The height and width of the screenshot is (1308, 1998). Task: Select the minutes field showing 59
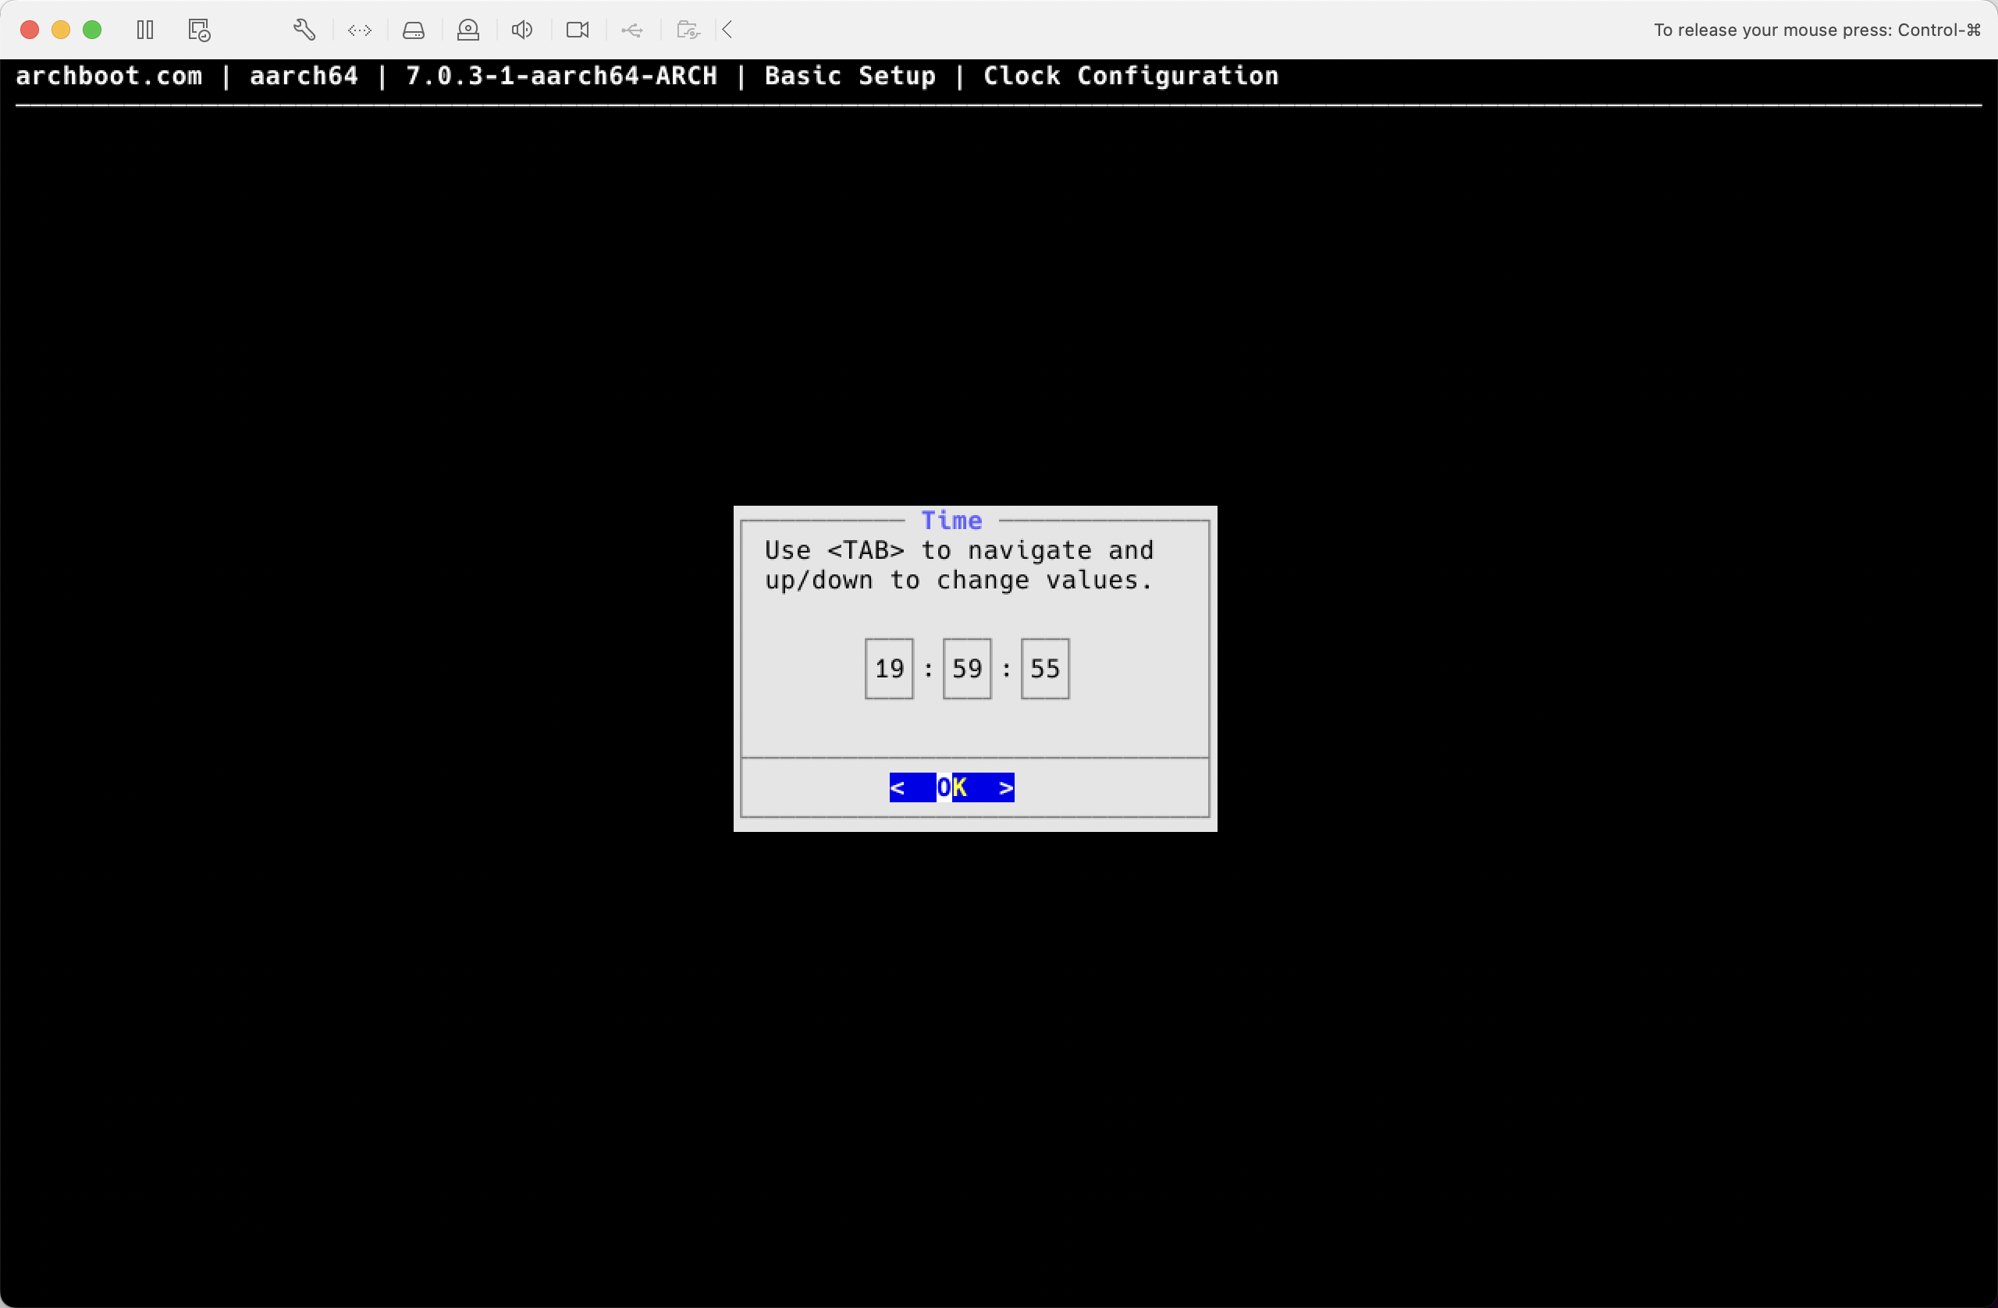[967, 668]
